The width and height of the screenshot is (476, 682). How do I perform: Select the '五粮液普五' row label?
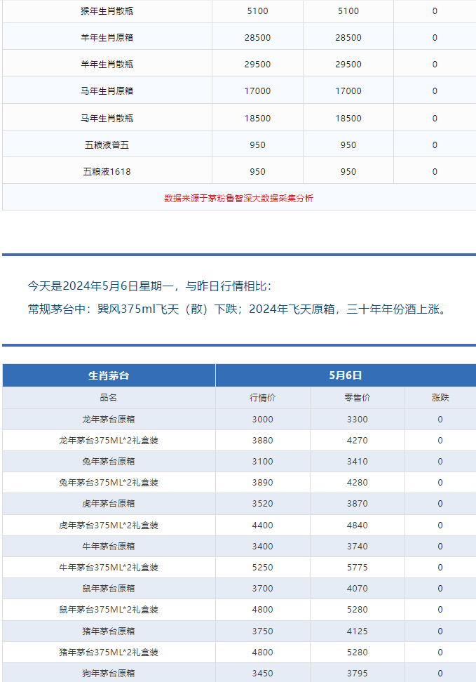point(107,145)
